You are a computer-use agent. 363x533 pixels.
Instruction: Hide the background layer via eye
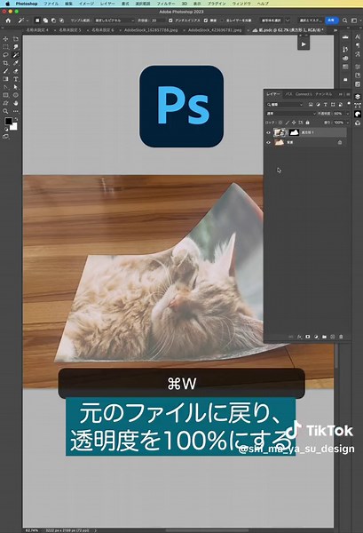click(x=269, y=143)
